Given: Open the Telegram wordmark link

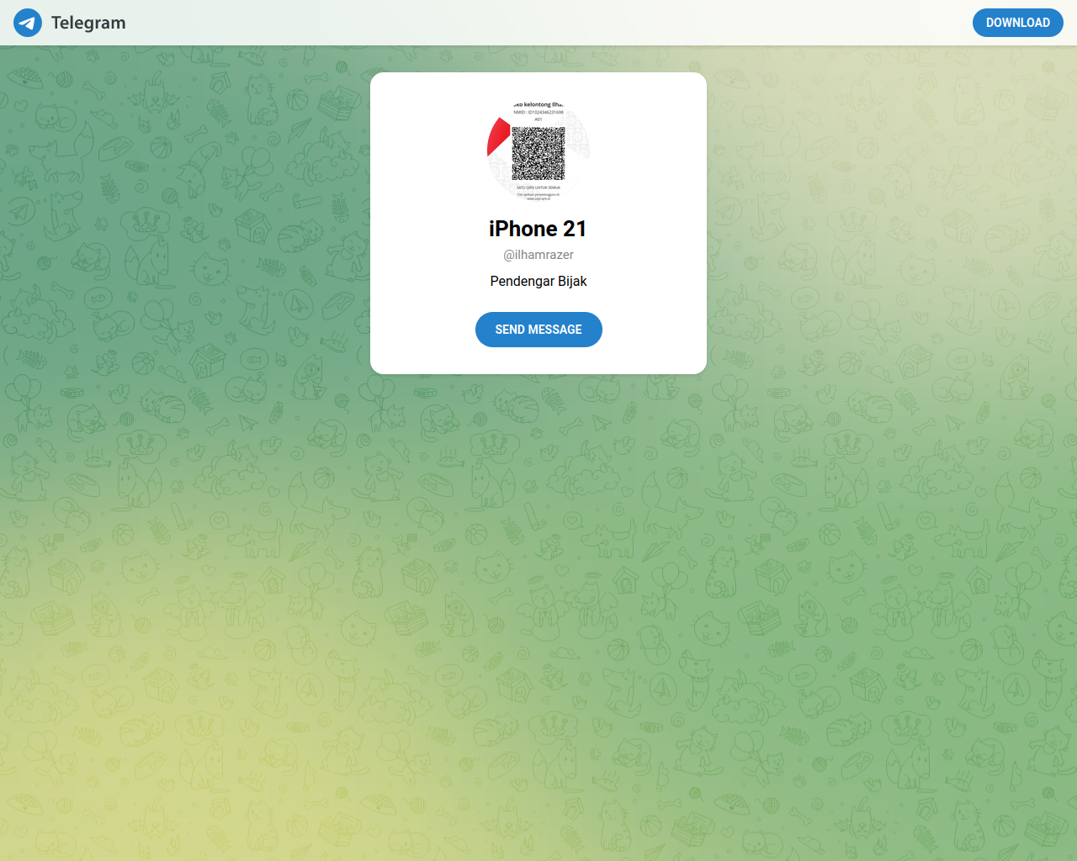Looking at the screenshot, I should [x=88, y=23].
